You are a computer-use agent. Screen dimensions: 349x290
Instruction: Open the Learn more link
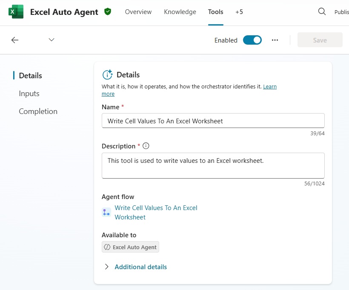(269, 87)
